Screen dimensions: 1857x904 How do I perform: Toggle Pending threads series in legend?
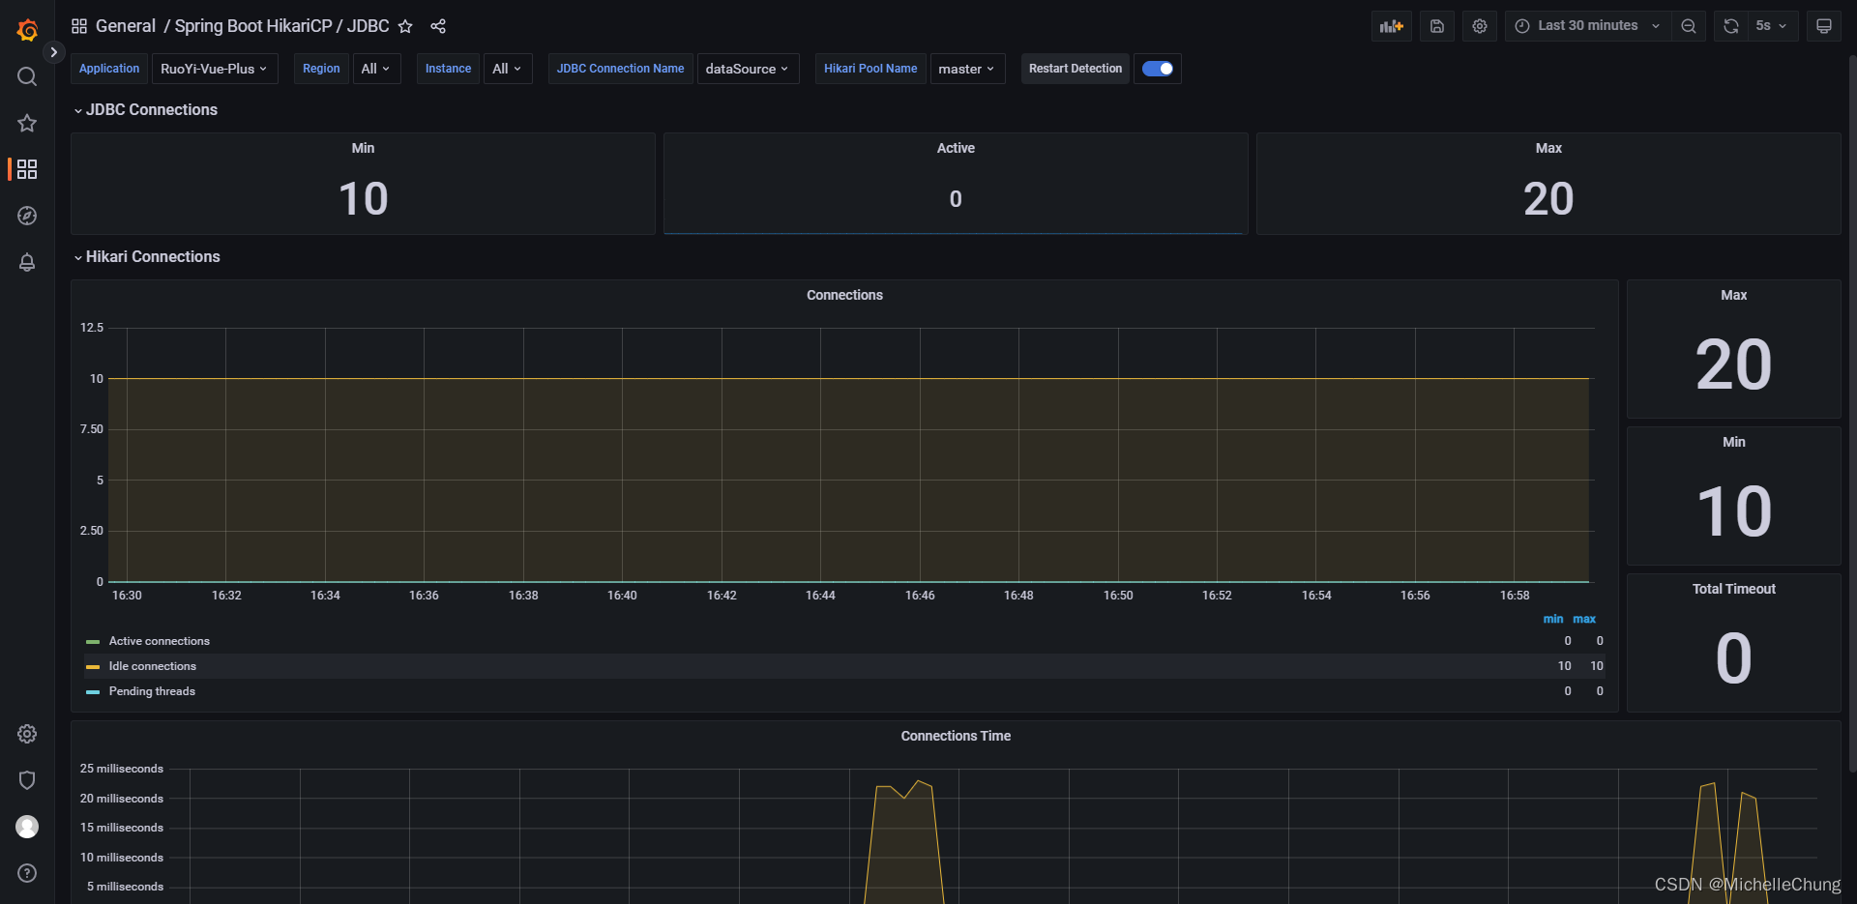pyautogui.click(x=152, y=691)
